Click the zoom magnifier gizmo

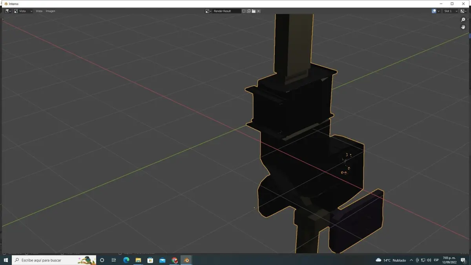[463, 20]
